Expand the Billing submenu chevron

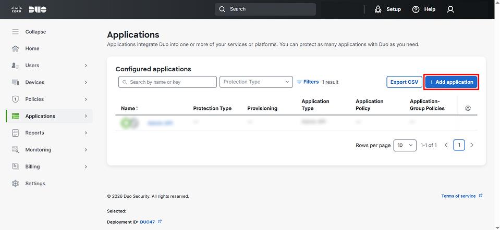click(86, 167)
